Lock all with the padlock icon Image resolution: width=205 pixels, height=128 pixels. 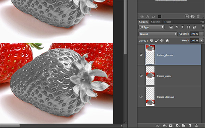point(167,41)
